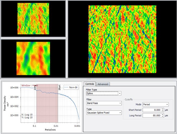Decrease Long Period with the down arrow
177x134 pixels.
pyautogui.click(x=162, y=116)
